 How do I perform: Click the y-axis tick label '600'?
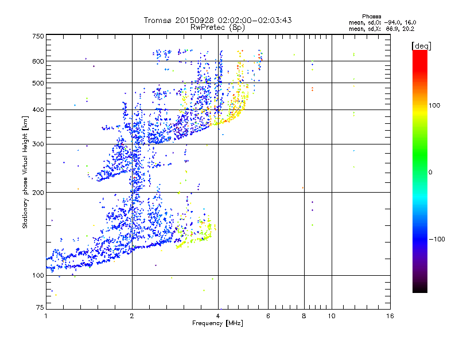pyautogui.click(x=38, y=61)
